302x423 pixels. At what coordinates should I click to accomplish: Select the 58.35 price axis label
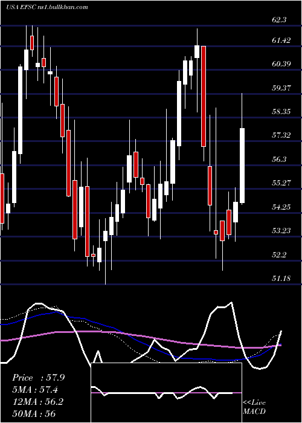pos(281,111)
